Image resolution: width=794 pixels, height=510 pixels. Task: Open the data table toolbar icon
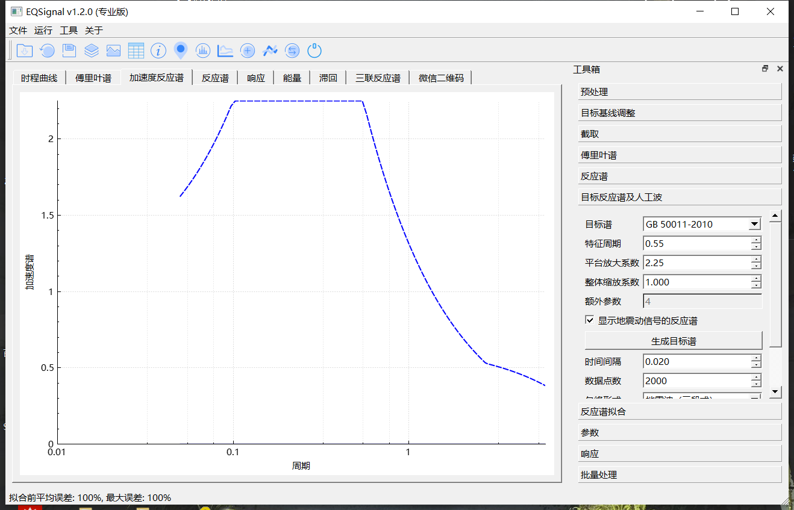pyautogui.click(x=136, y=51)
